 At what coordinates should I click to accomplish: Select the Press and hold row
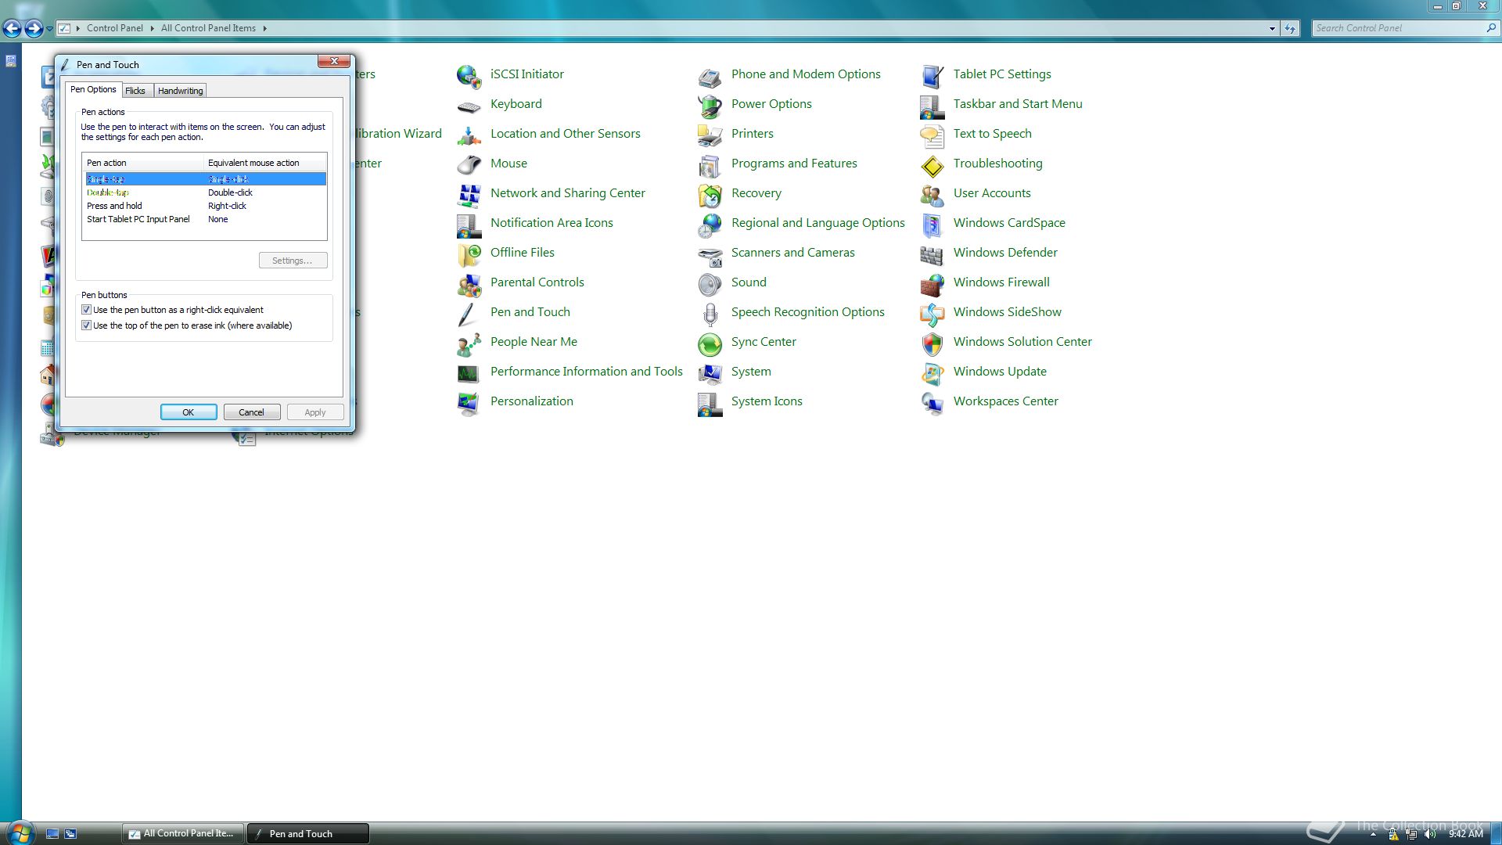click(x=205, y=206)
